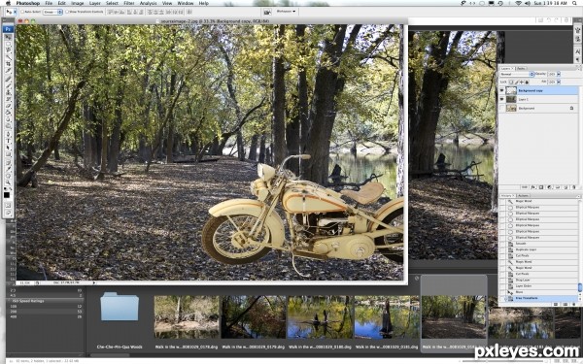Hide the Background copy layer
The width and height of the screenshot is (583, 364).
(x=501, y=90)
